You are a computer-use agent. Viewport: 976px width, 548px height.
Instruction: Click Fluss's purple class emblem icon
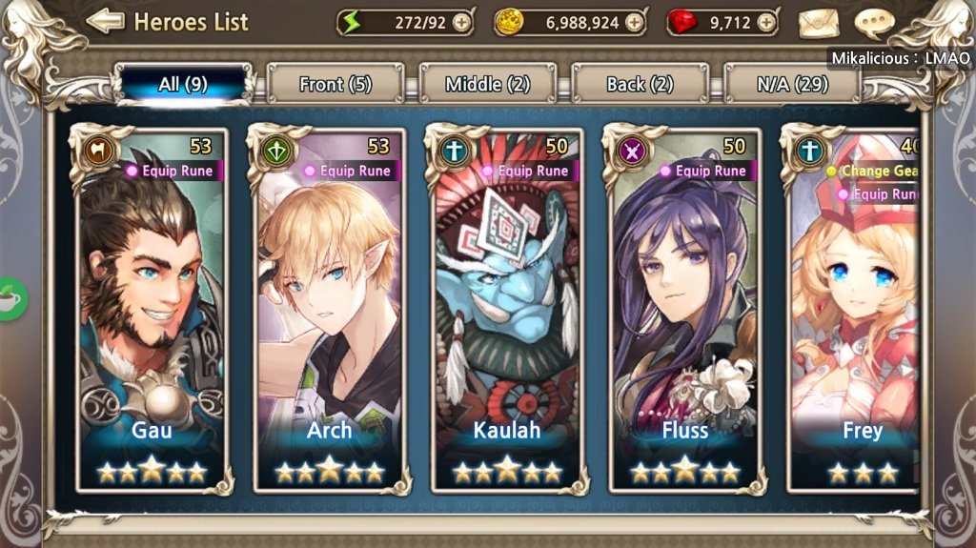click(x=632, y=152)
